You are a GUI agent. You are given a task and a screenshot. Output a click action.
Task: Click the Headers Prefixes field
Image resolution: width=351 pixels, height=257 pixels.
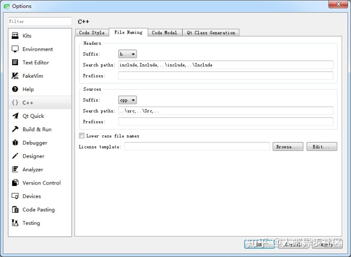click(226, 75)
